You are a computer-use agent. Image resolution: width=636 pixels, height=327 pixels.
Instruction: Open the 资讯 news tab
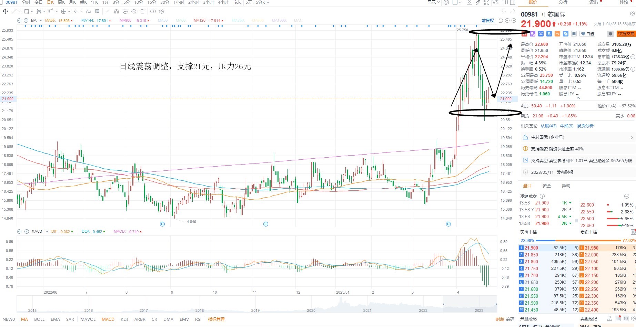pyautogui.click(x=594, y=2)
